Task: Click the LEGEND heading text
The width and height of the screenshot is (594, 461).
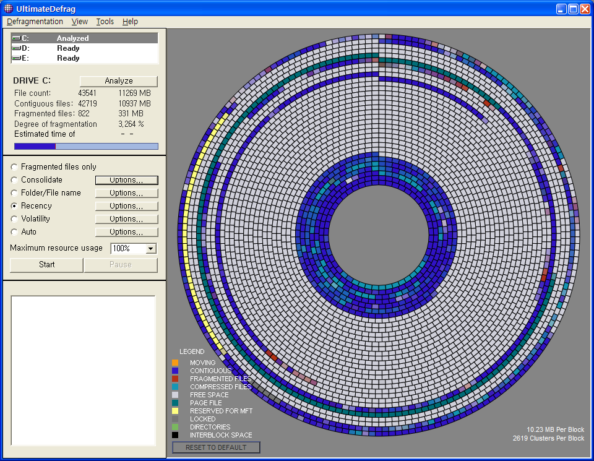Action: pos(192,351)
